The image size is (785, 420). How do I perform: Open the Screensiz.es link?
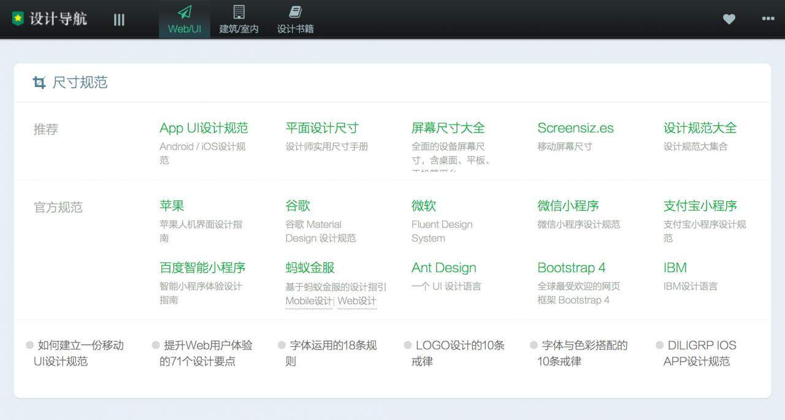click(x=575, y=128)
